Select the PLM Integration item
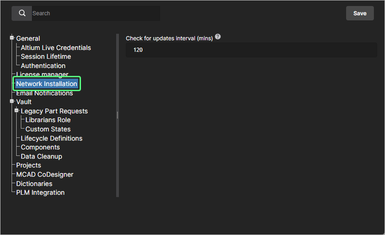 pyautogui.click(x=40, y=192)
